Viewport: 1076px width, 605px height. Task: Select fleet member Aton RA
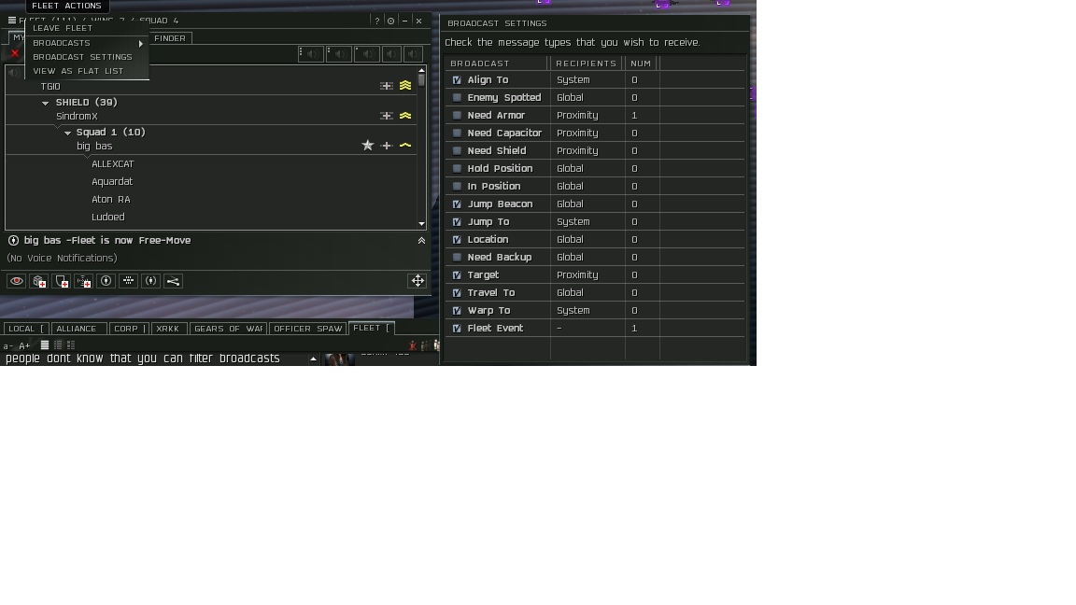point(110,200)
